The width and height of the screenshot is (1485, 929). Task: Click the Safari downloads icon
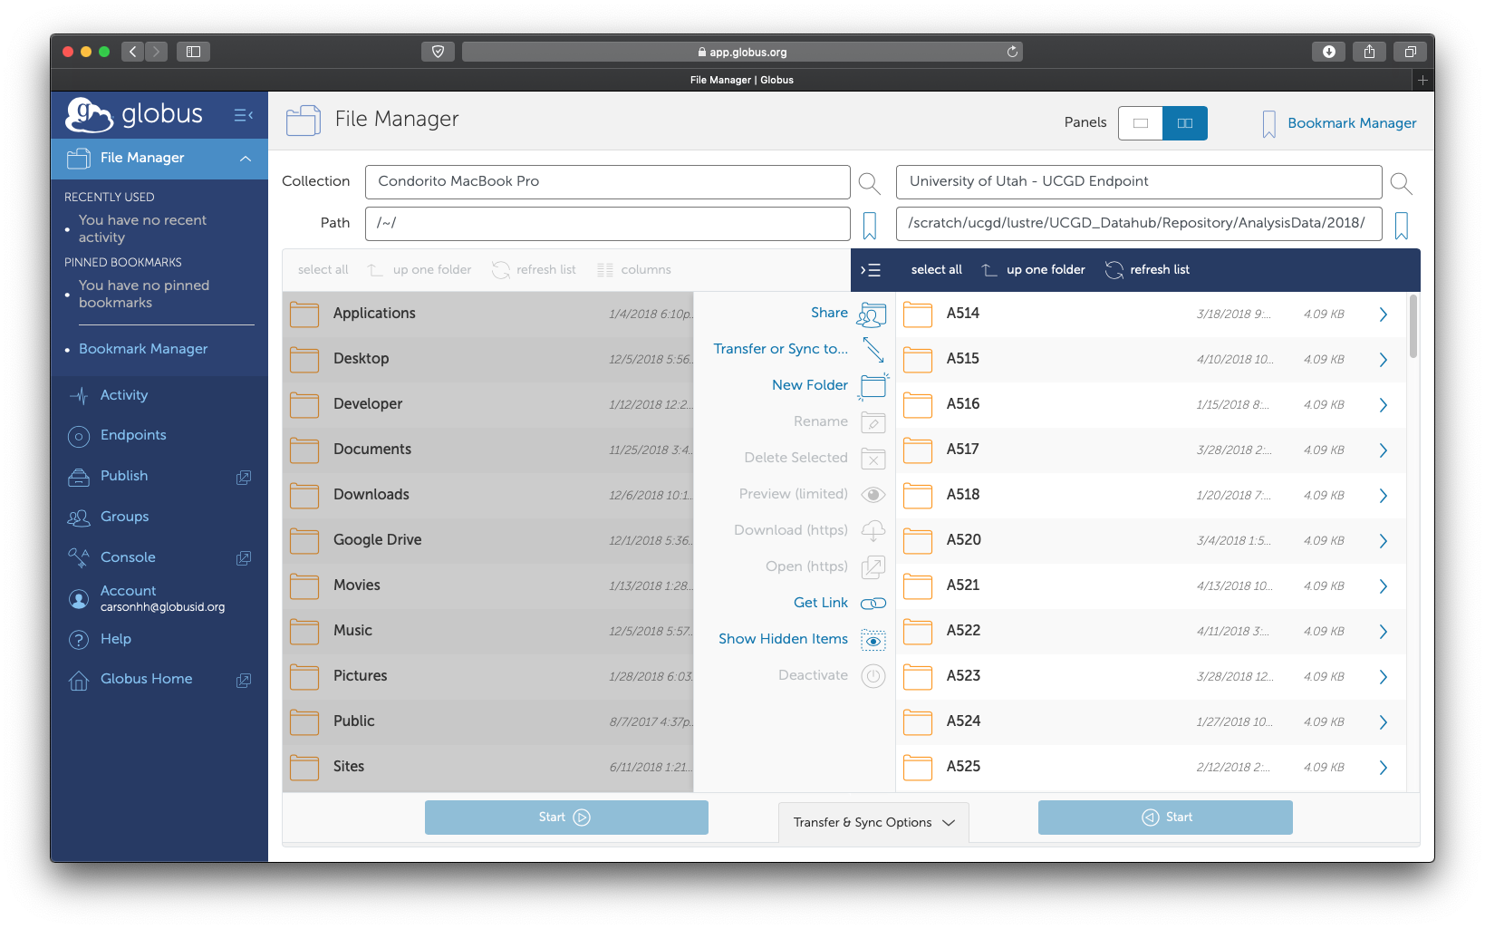pos(1328,52)
